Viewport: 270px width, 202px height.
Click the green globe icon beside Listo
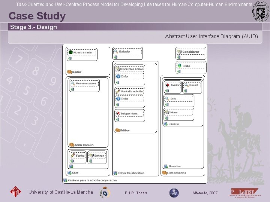(180, 65)
